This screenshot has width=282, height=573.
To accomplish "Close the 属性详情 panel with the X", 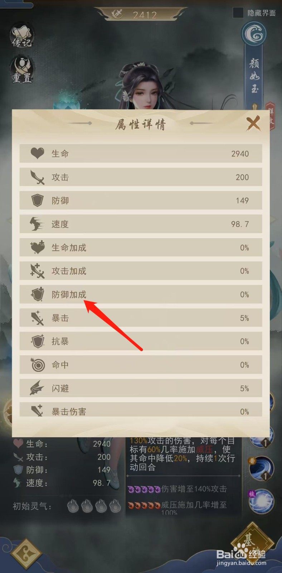I will tap(253, 124).
